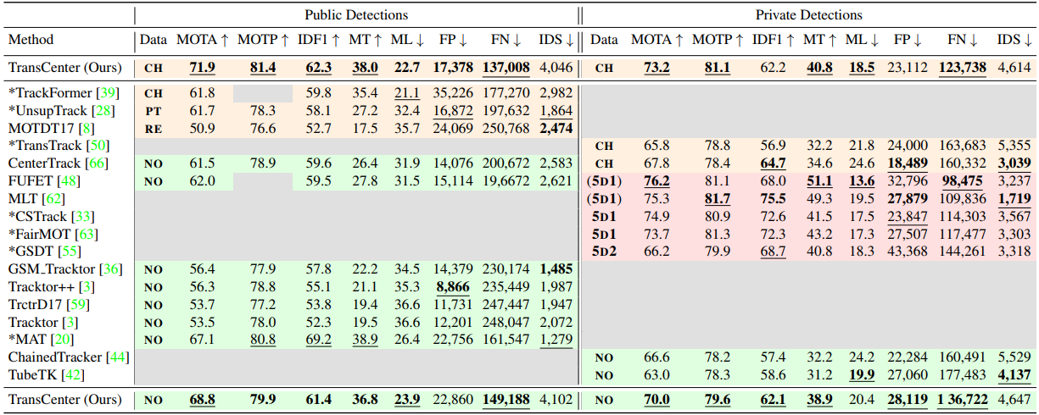Click the IDS value '5,529'
The image size is (1039, 415).
(1015, 357)
